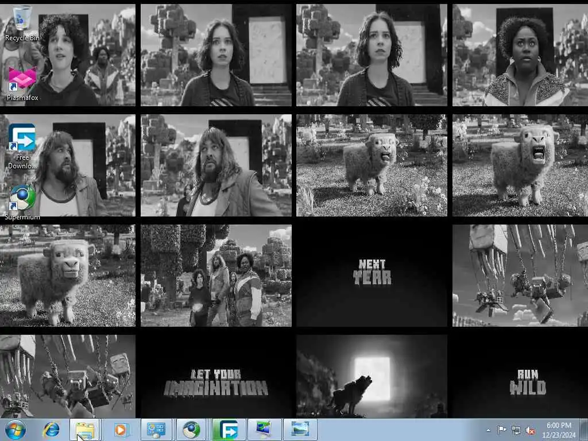The image size is (588, 441).
Task: Select the Supermium desktop shortcut
Action: point(22,203)
